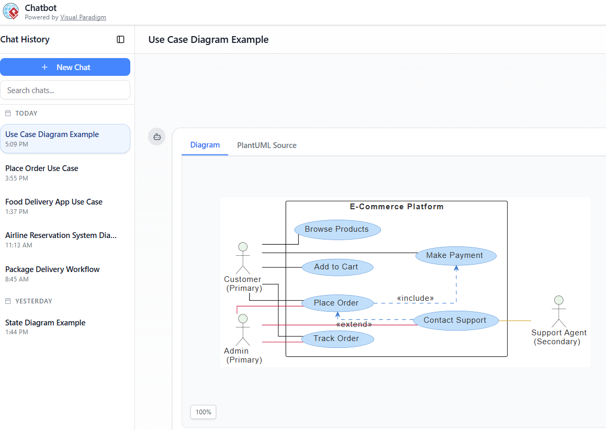Click the bot avatar icon beside diagram
Image resolution: width=606 pixels, height=430 pixels.
click(157, 137)
